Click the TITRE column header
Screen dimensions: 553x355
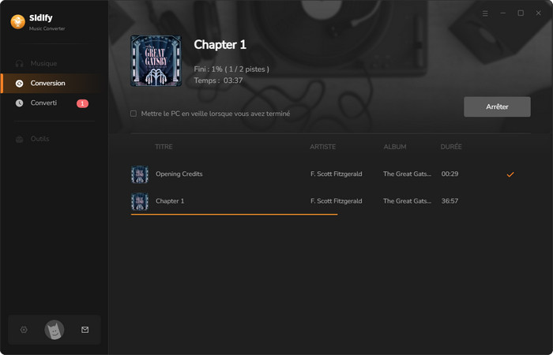pyautogui.click(x=164, y=147)
